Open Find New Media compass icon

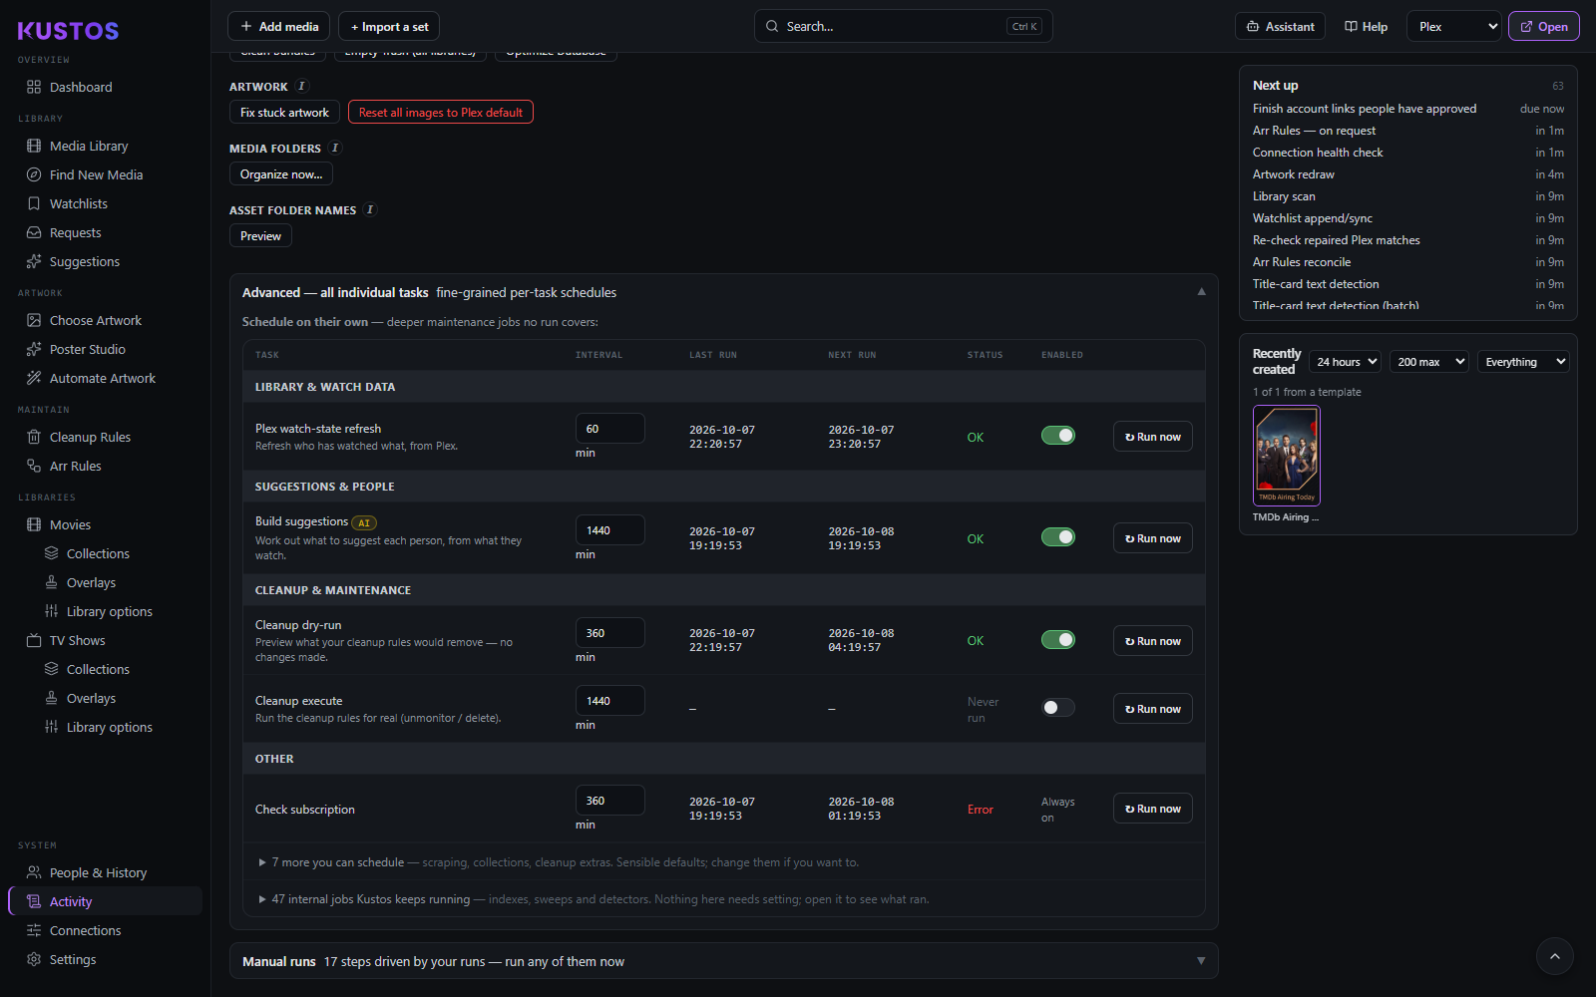coord(34,174)
